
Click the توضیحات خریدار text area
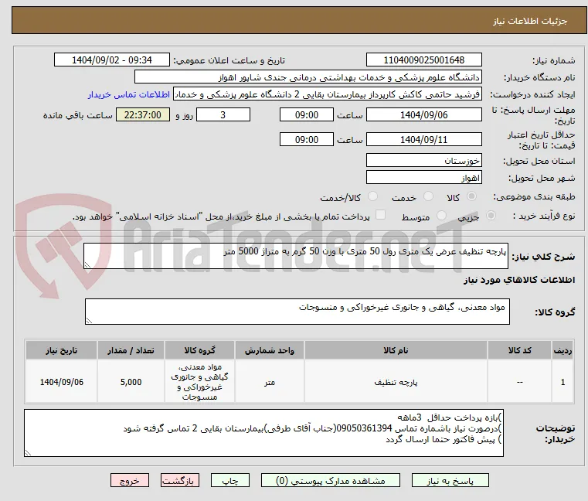pos(263,433)
